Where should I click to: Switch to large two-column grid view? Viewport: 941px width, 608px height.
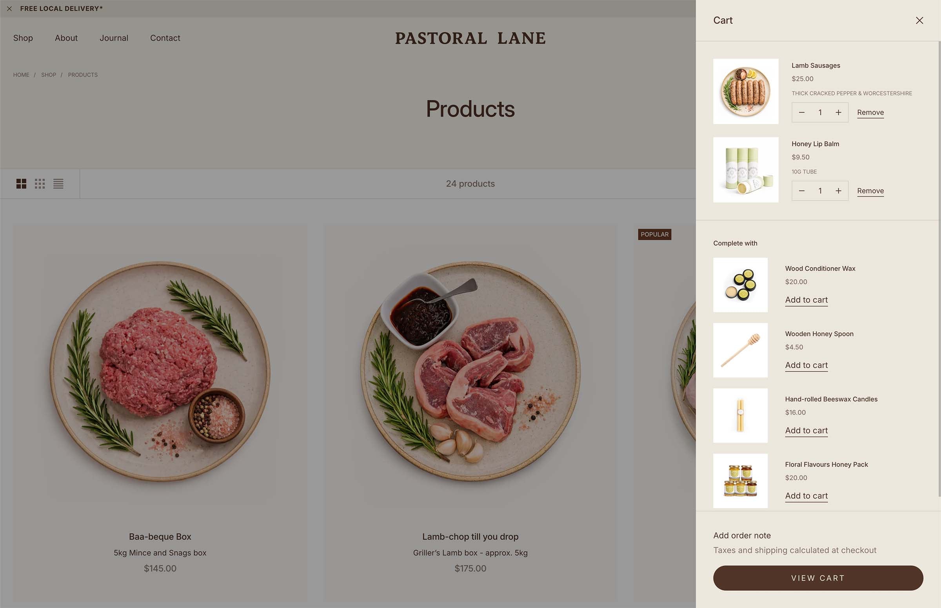click(21, 183)
